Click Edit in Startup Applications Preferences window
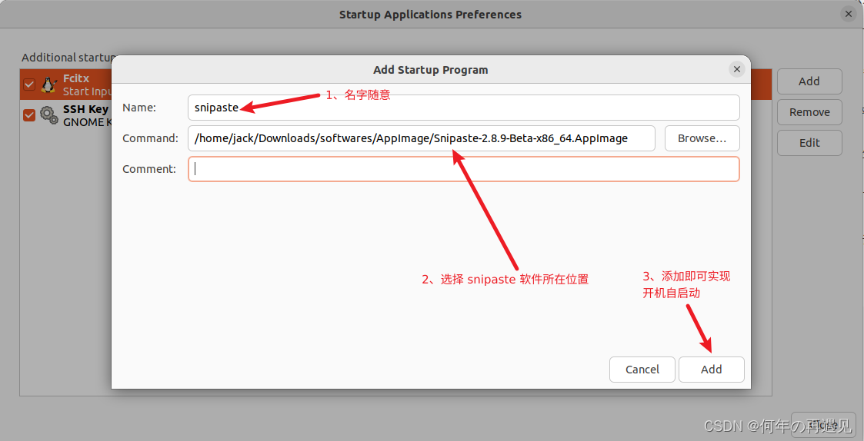 coord(809,143)
